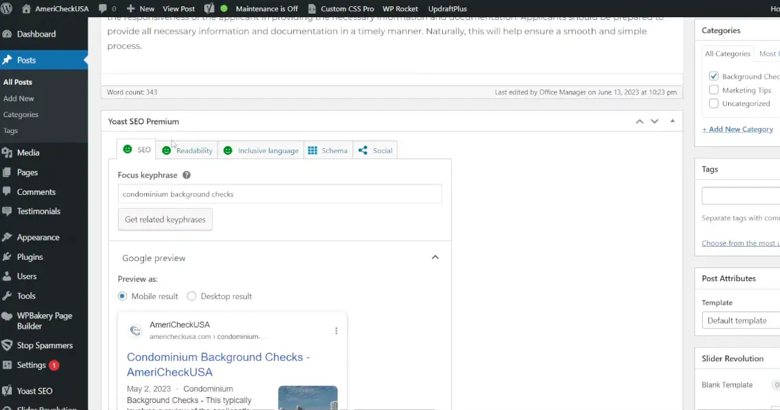
Task: Click the Add New Category link
Action: 737,129
